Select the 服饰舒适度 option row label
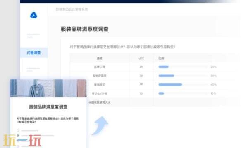Image resolution: width=248 pixels, height=148 pixels. tap(100, 76)
